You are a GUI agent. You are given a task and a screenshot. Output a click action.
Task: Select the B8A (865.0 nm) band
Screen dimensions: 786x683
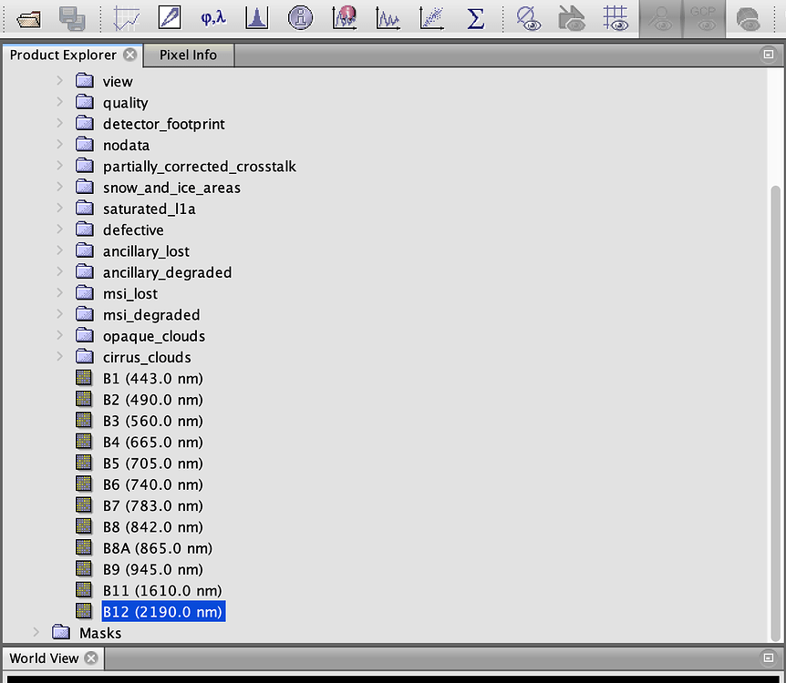pyautogui.click(x=158, y=547)
